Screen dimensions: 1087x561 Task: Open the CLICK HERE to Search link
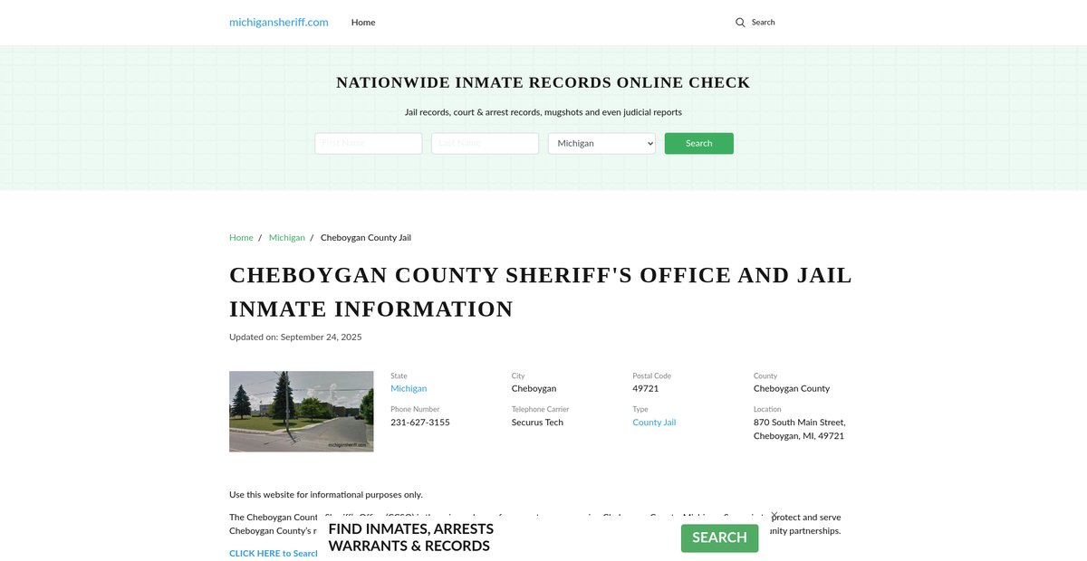(274, 553)
